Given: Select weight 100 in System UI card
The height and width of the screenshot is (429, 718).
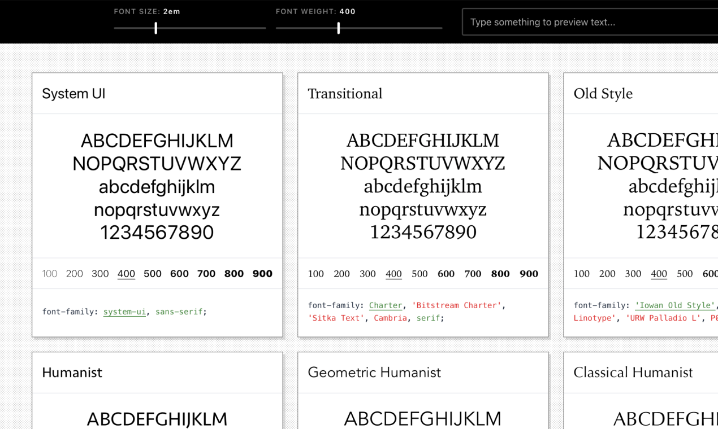Looking at the screenshot, I should point(50,274).
